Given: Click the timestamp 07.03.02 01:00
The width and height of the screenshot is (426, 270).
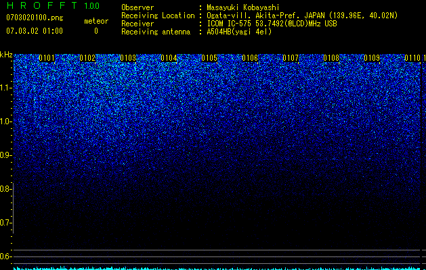Looking at the screenshot, I should 35,31.
